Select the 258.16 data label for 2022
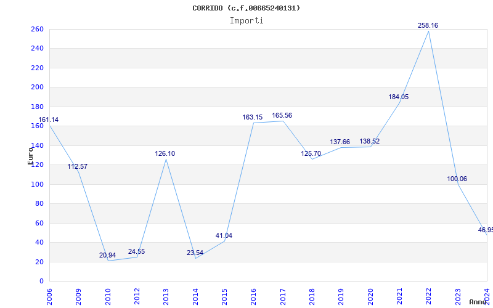The width and height of the screenshot is (493, 308). point(428,25)
